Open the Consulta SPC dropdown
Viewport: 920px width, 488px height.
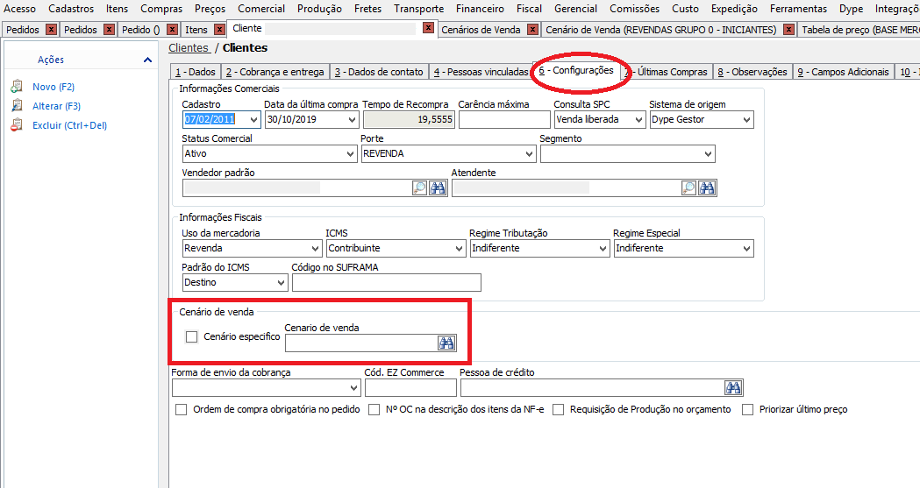pos(639,119)
